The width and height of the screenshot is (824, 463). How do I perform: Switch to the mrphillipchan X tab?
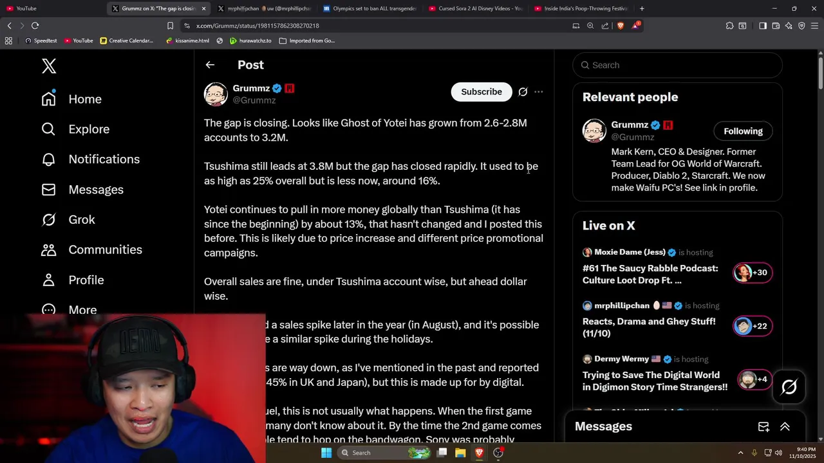[x=263, y=8]
